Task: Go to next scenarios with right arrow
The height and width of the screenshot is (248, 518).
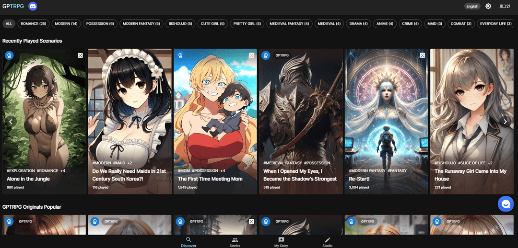Action: point(505,122)
